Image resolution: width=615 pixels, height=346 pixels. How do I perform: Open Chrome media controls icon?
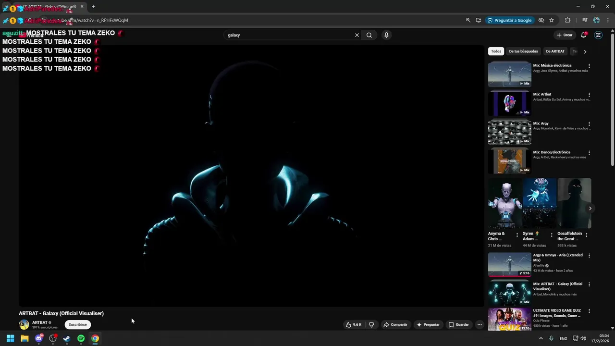tap(585, 20)
